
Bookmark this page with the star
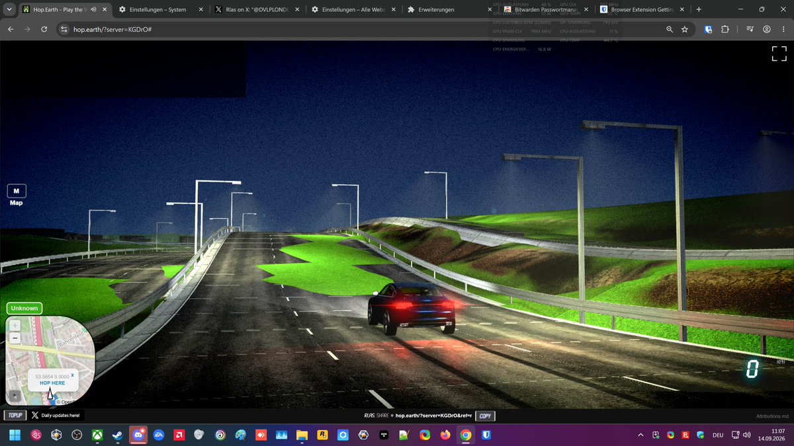(x=685, y=30)
